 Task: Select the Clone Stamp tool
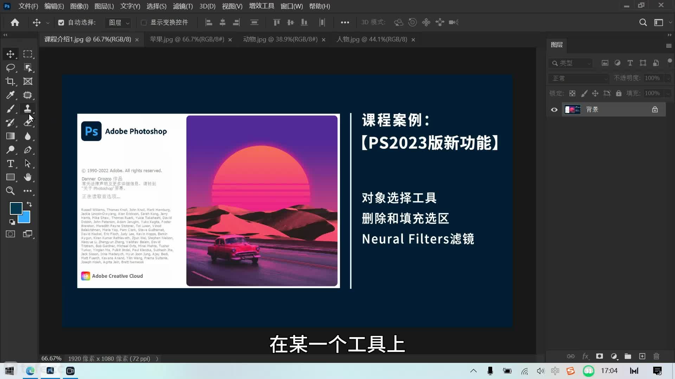pos(28,109)
